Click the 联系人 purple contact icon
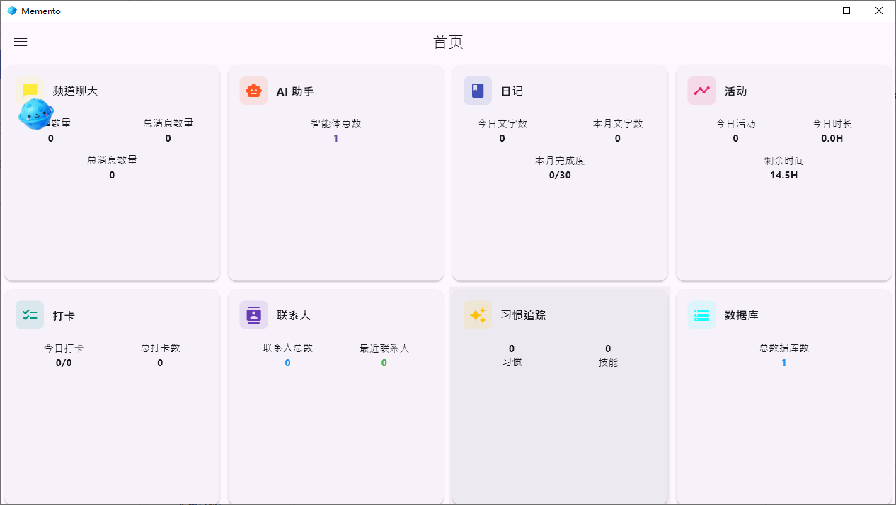Image resolution: width=896 pixels, height=505 pixels. click(253, 315)
